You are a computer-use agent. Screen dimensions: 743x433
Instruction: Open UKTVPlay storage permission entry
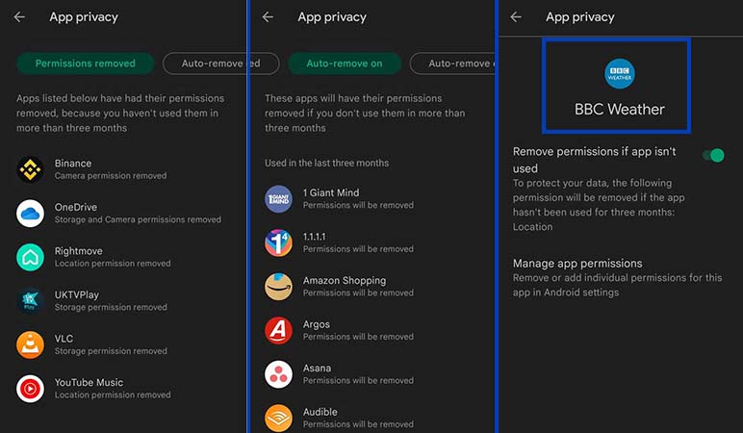click(123, 301)
